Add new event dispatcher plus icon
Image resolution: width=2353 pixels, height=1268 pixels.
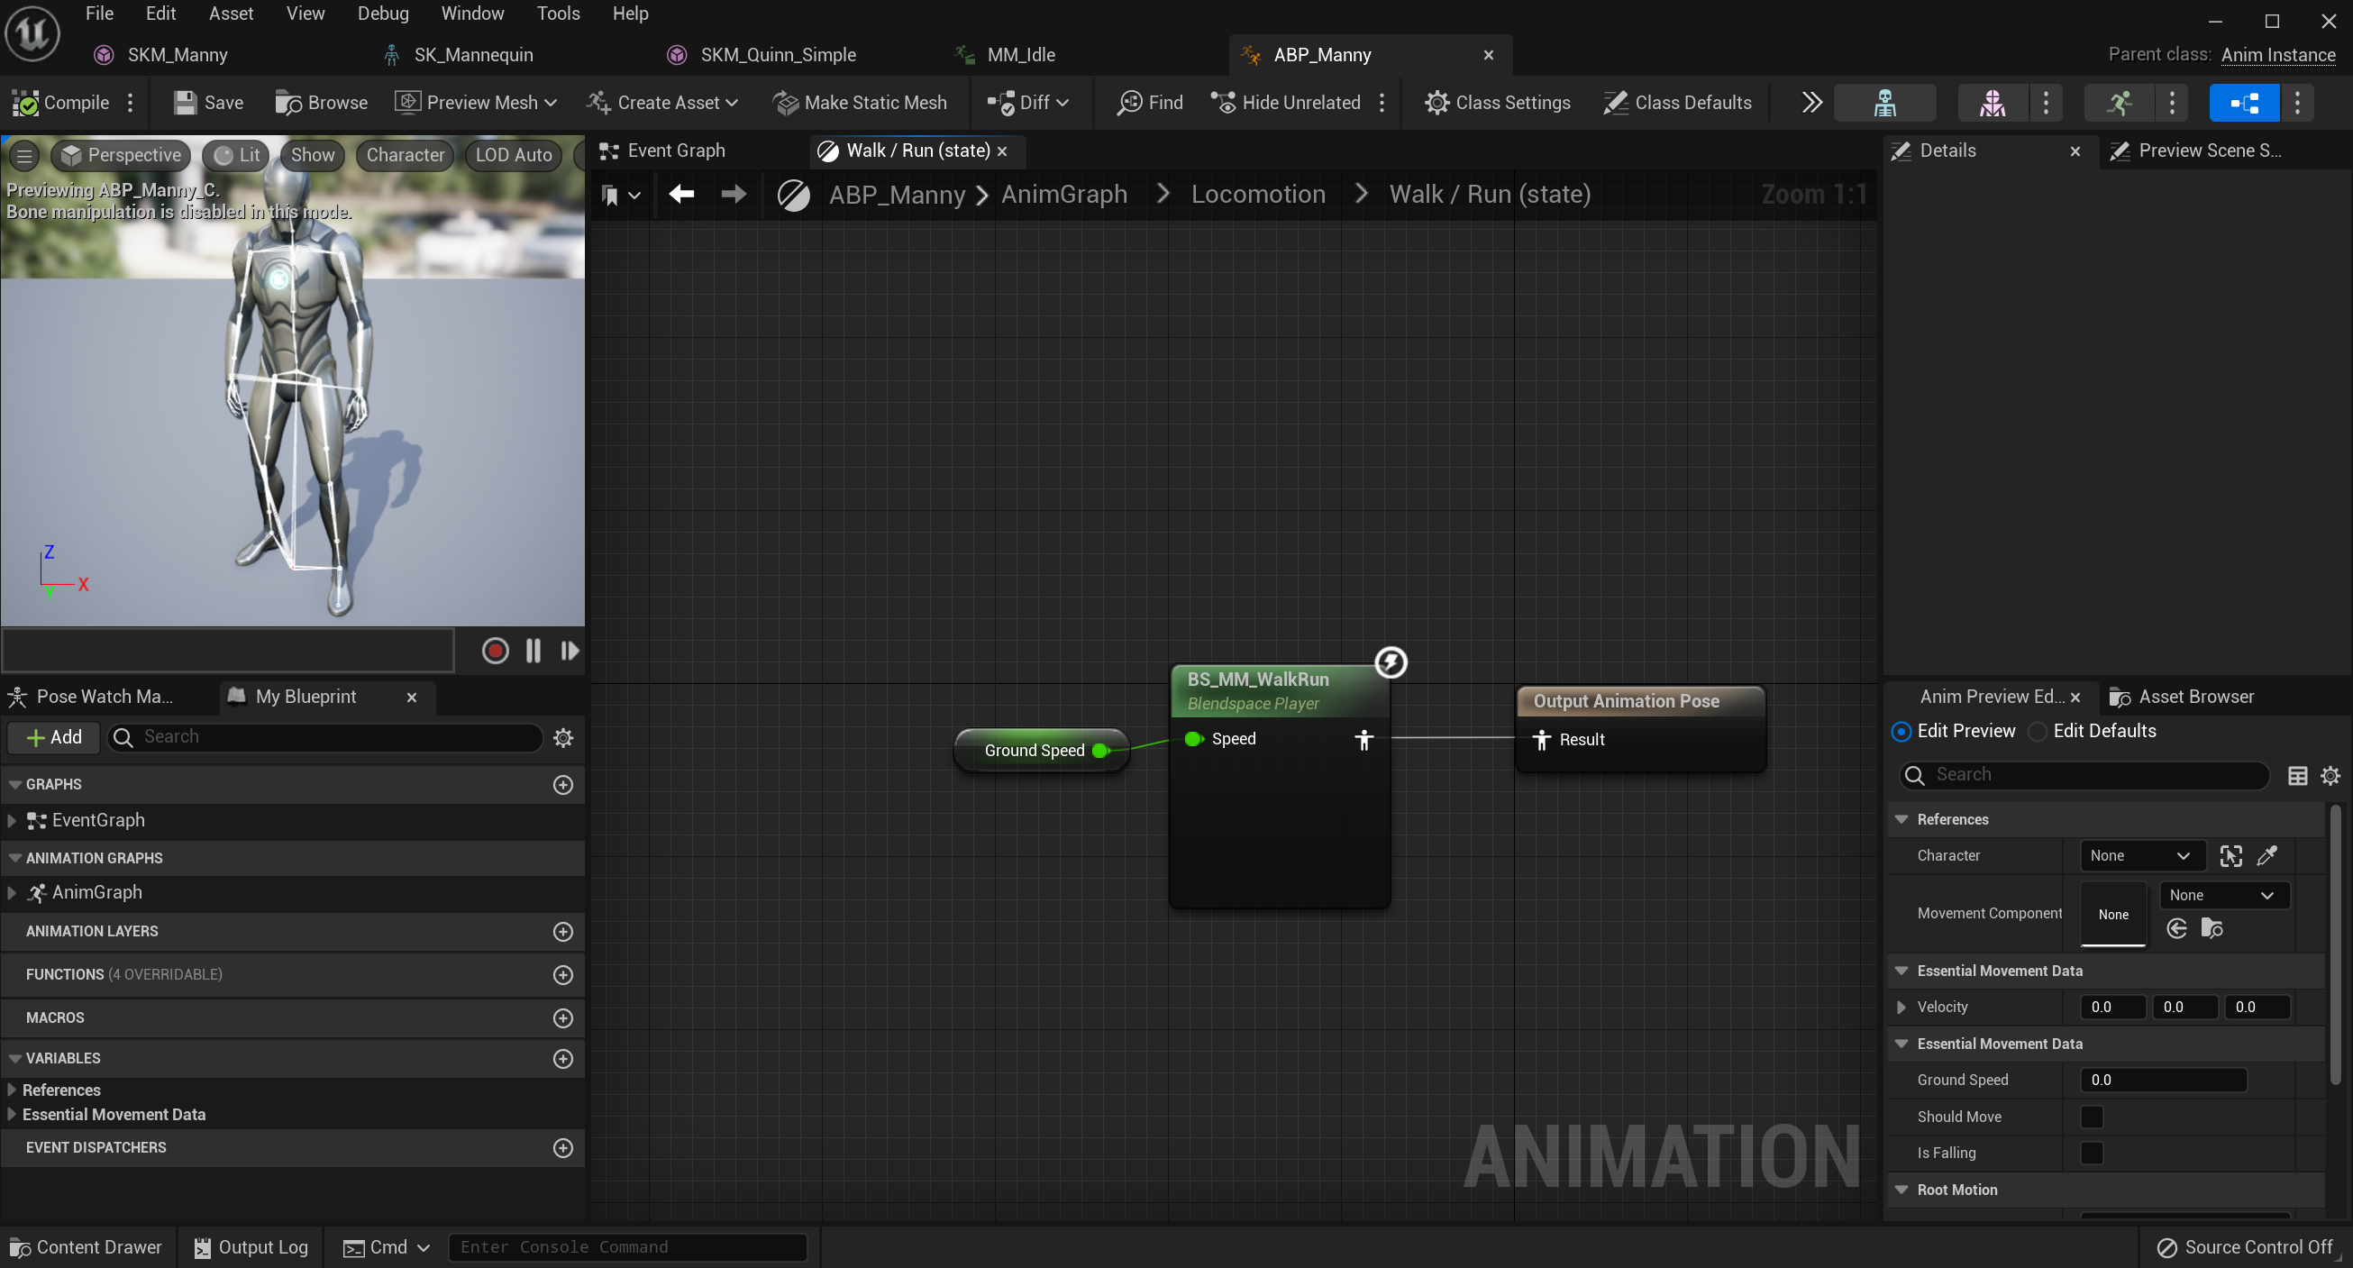coord(563,1147)
